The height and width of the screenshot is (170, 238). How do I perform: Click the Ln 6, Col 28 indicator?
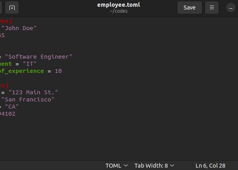(210, 166)
